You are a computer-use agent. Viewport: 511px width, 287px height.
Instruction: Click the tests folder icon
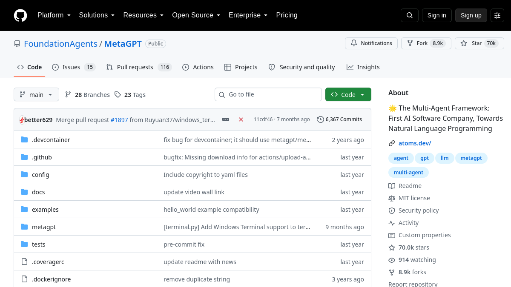(x=24, y=244)
